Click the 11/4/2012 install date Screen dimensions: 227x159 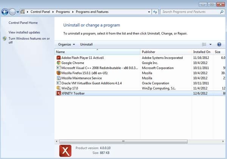201,88
